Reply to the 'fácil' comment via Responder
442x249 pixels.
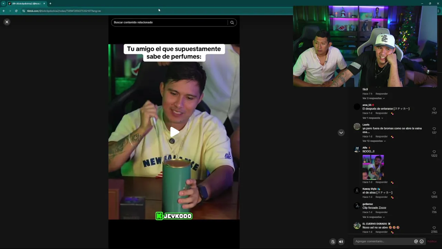point(382,94)
